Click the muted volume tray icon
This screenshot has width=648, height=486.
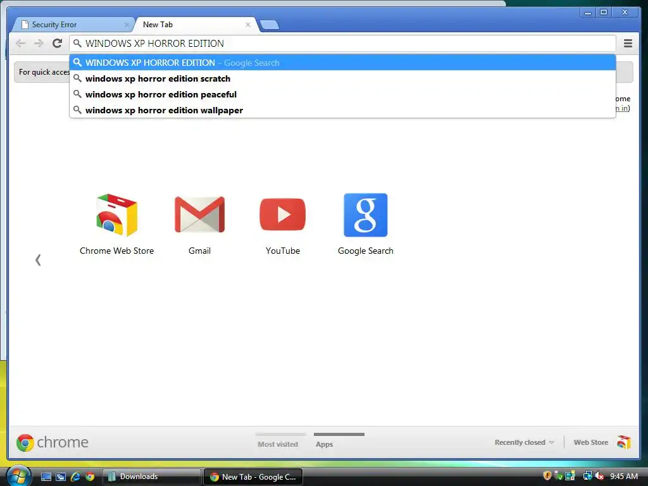600,476
